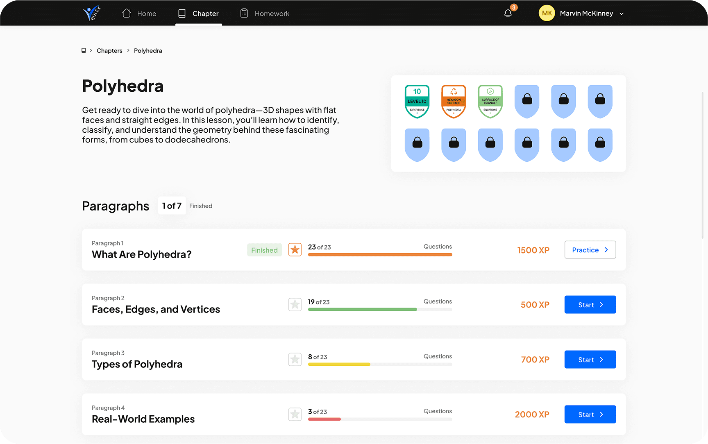Toggle favorite star for What Are Polyhedra?
708x444 pixels.
click(295, 249)
